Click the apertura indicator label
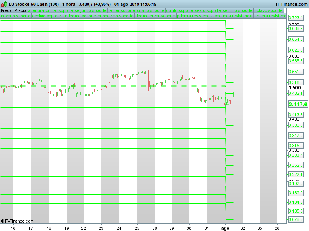 (36, 11)
